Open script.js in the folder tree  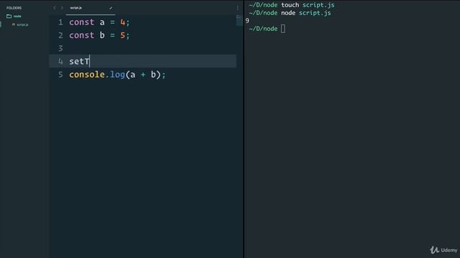tap(22, 24)
